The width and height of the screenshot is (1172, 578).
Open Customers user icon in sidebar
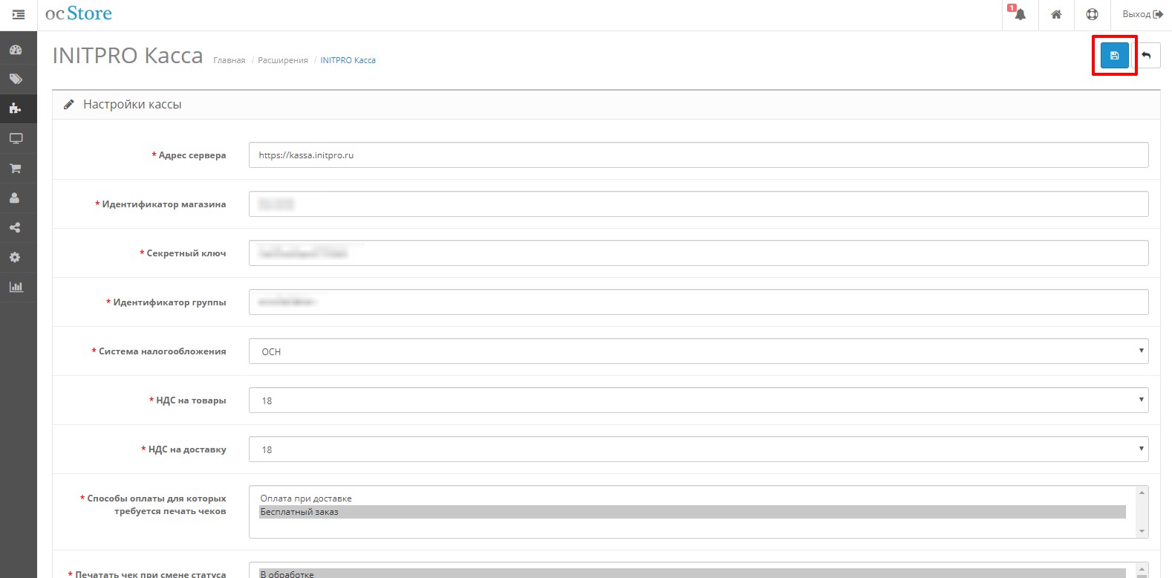[x=16, y=198]
